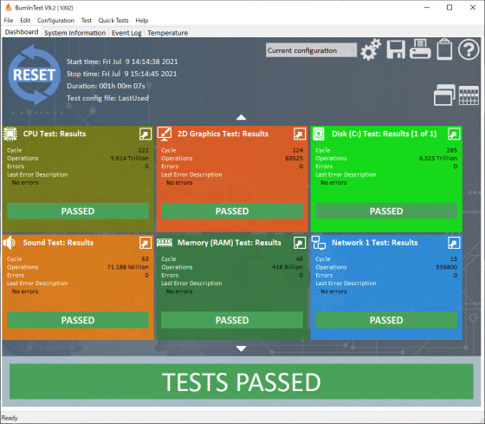Click the Memory RAM stick icon
Viewport: 485px width, 424px height.
(165, 243)
